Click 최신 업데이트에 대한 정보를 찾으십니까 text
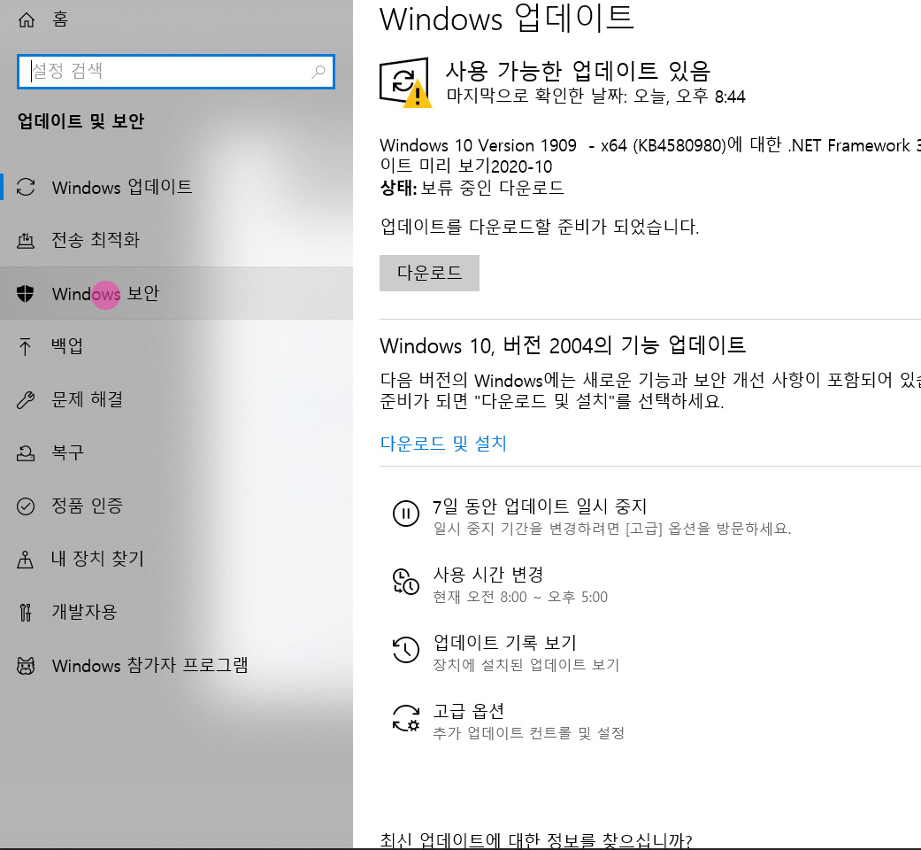 click(x=536, y=840)
